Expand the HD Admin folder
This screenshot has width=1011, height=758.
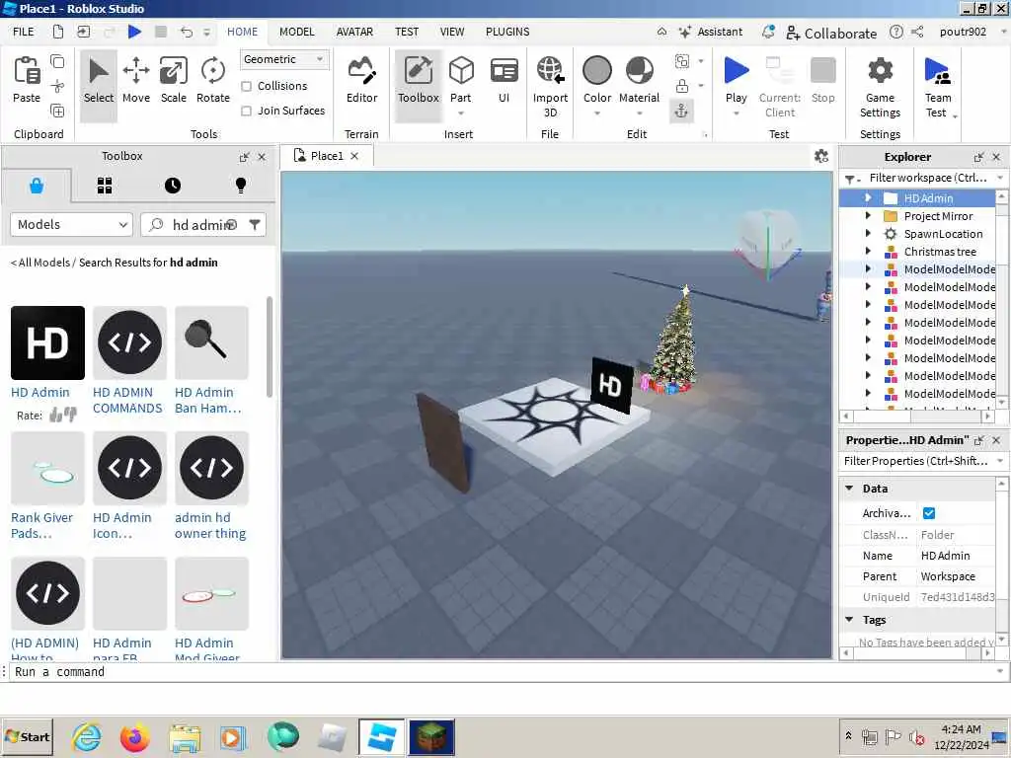pyautogui.click(x=868, y=197)
